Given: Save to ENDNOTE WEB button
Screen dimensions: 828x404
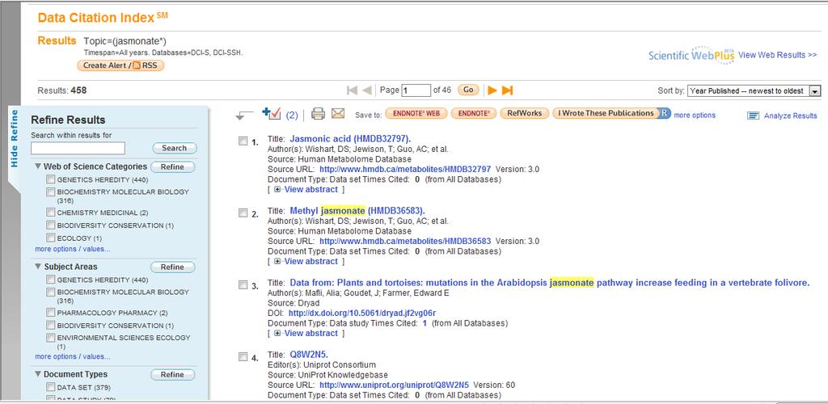Looking at the screenshot, I should point(416,113).
